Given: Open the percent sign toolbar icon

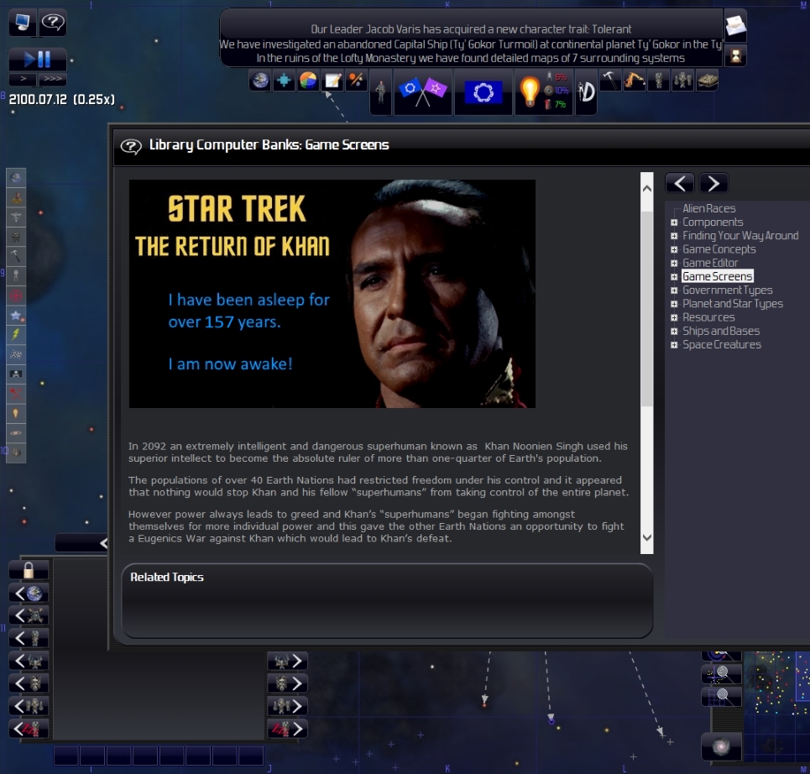Looking at the screenshot, I should click(356, 81).
